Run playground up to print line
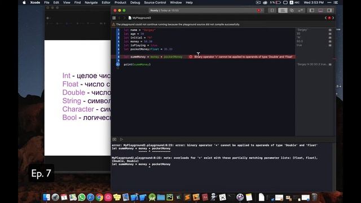Viewport: 361px width, 203px height. pyautogui.click(x=118, y=64)
